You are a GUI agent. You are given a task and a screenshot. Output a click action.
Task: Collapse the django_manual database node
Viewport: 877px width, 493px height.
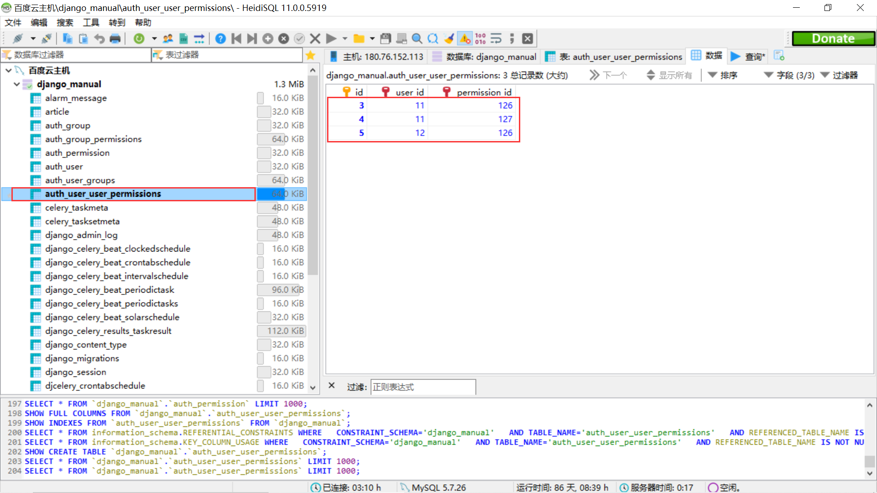pyautogui.click(x=17, y=84)
